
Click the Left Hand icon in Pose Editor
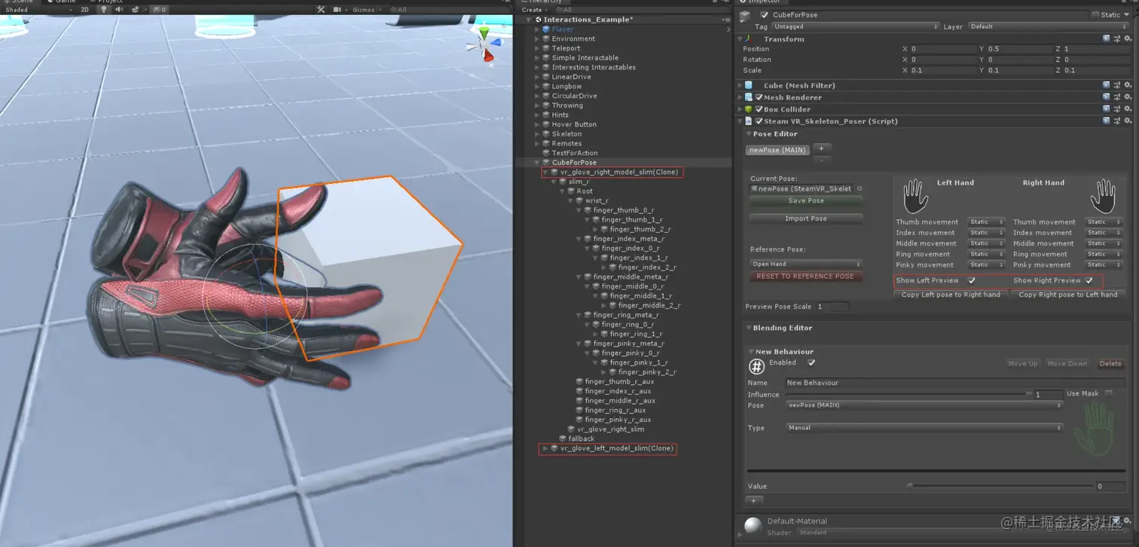915,195
